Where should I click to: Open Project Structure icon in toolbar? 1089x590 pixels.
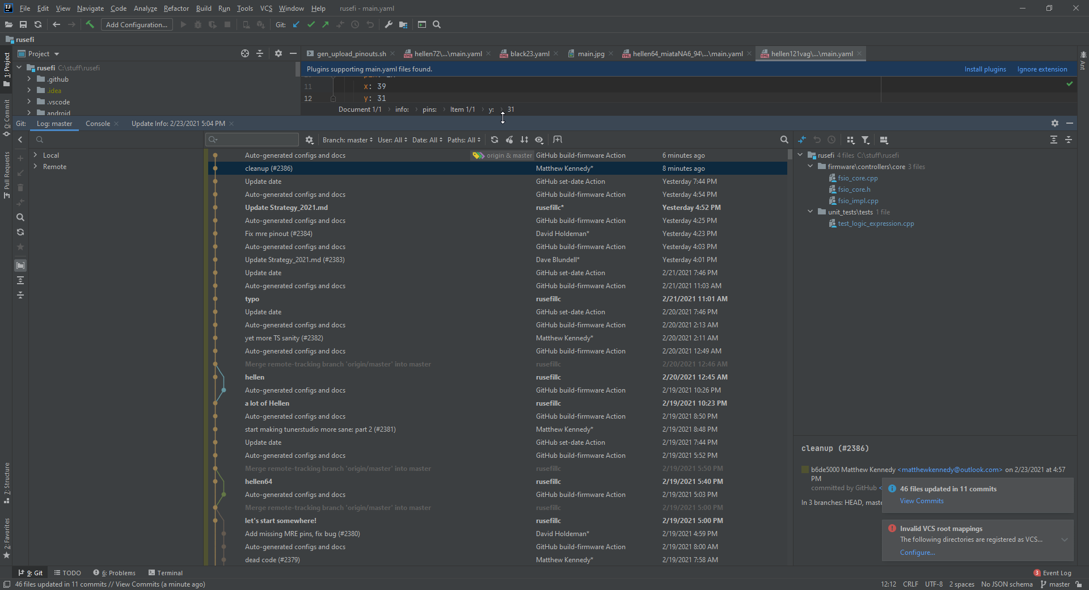point(403,24)
